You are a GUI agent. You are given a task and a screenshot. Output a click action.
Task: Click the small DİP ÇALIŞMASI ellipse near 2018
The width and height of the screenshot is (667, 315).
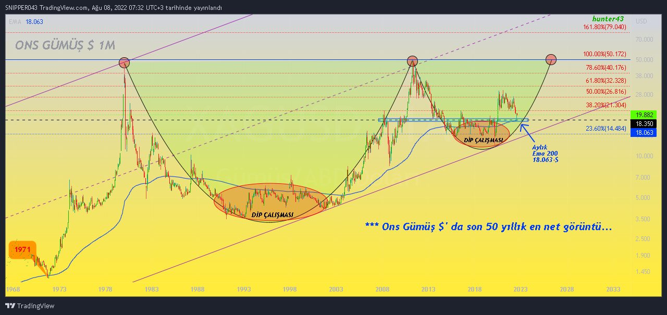coord(483,134)
